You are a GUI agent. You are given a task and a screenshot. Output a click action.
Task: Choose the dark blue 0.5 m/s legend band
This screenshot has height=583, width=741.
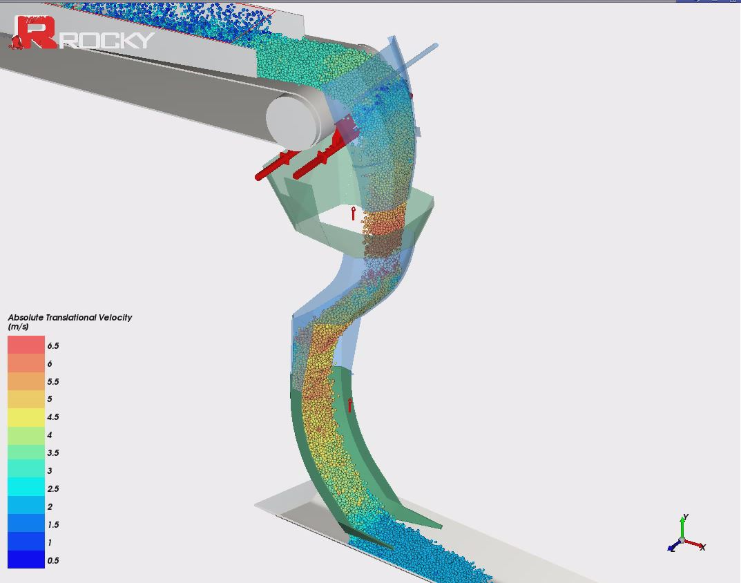[26, 559]
